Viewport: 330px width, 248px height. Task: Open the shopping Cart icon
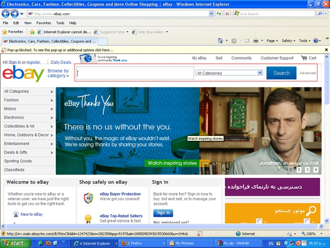point(304,58)
